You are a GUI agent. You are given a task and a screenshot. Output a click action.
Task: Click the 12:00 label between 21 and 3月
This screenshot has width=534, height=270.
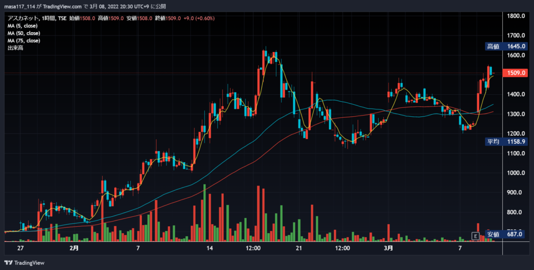[x=342, y=248]
